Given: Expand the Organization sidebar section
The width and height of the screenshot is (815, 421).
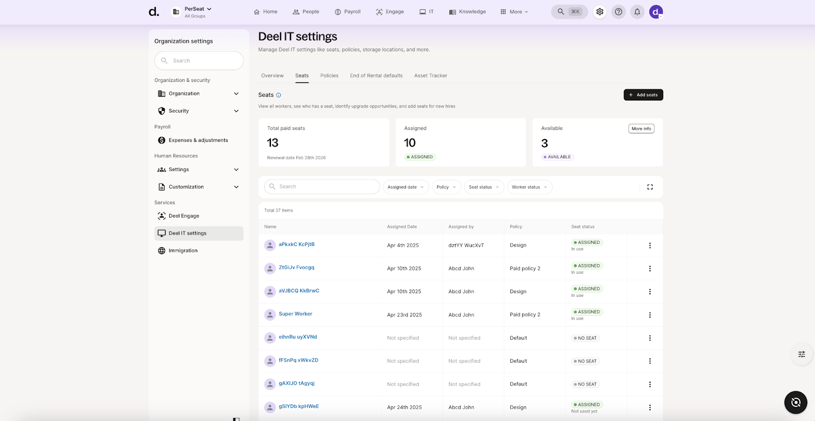Looking at the screenshot, I should (x=199, y=94).
